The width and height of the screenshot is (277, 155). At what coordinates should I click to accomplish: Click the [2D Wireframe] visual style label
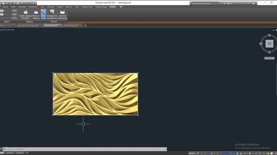pyautogui.click(x=8, y=30)
